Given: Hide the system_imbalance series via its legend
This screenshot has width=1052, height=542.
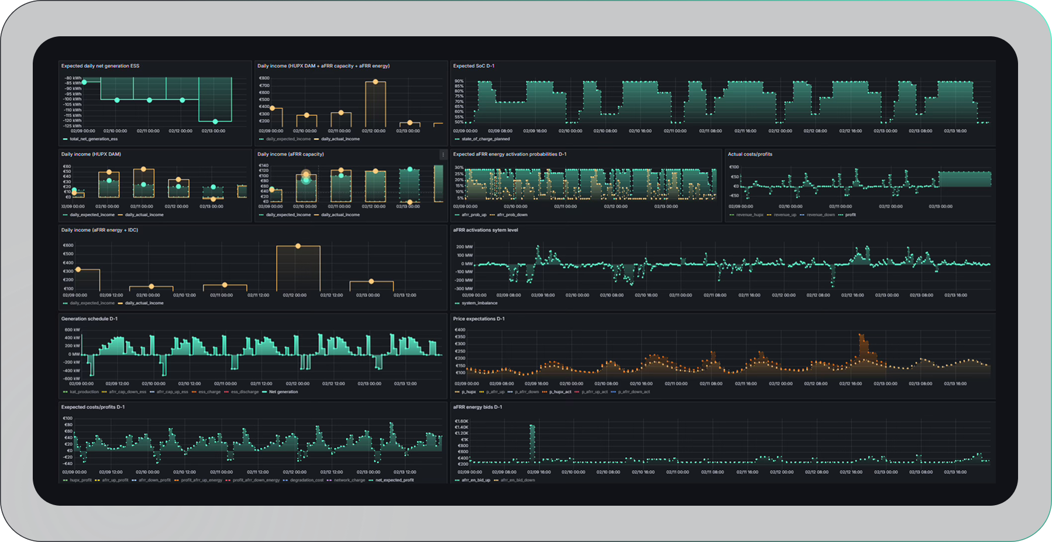Looking at the screenshot, I should pos(479,303).
